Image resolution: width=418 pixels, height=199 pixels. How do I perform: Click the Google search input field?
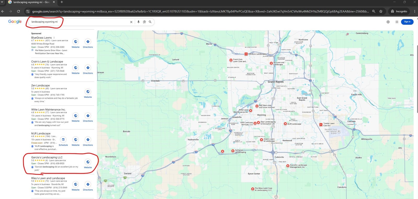pyautogui.click(x=78, y=22)
